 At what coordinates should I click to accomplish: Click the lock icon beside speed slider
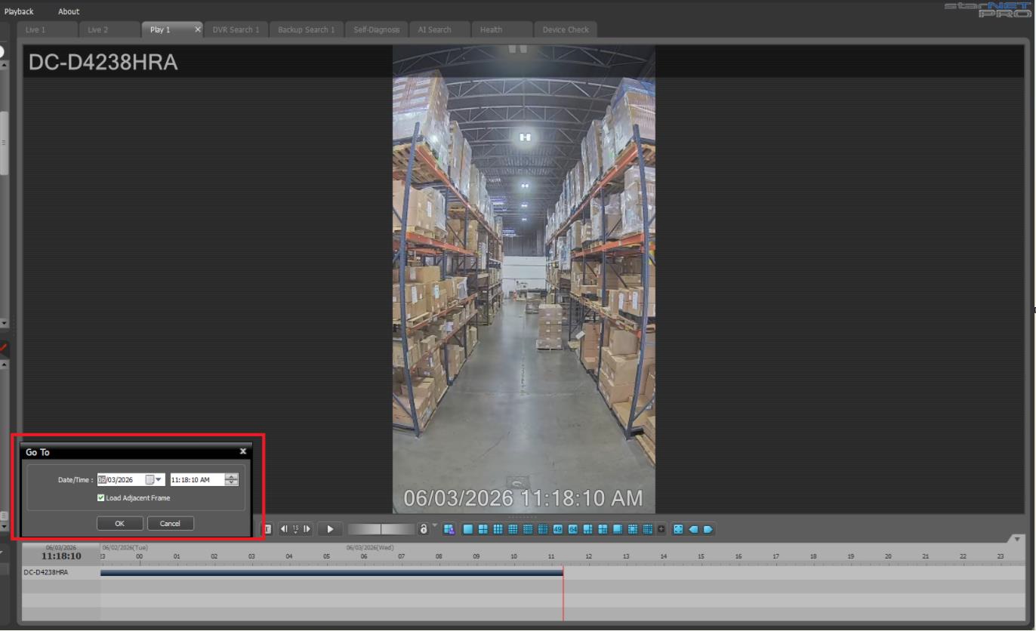424,529
